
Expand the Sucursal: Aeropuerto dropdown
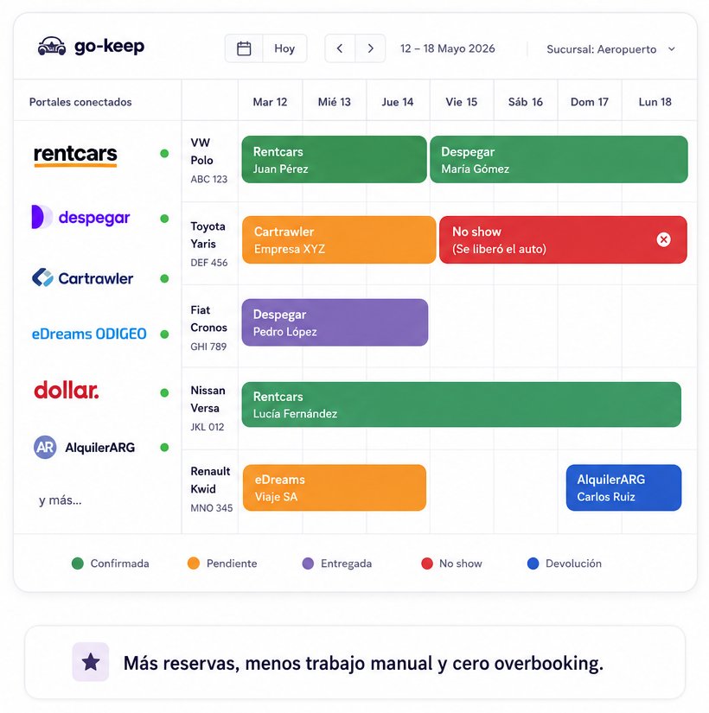click(x=610, y=49)
